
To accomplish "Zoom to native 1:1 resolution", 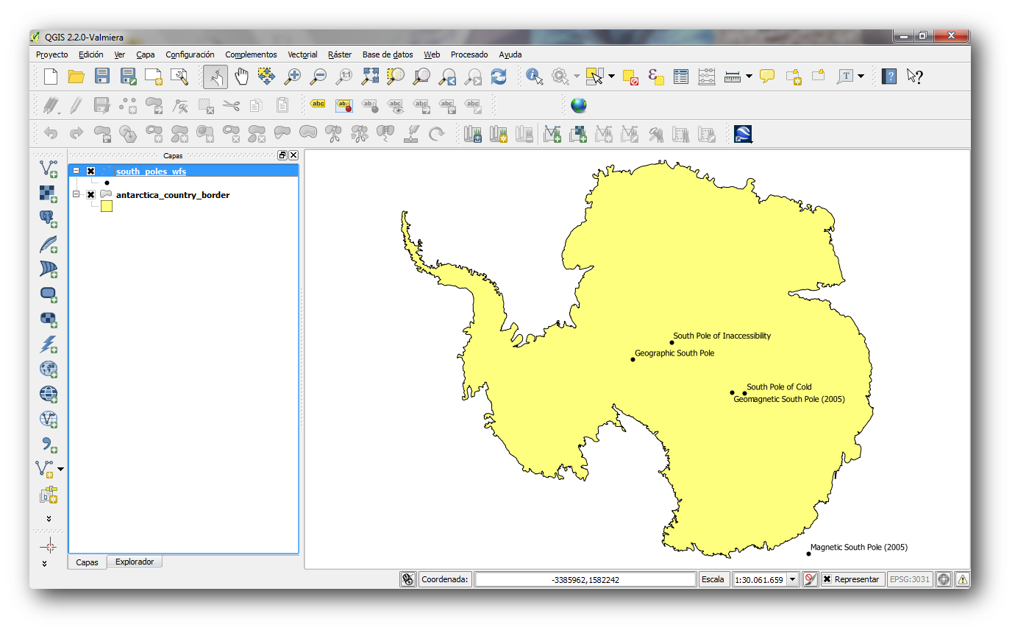I will click(x=343, y=76).
